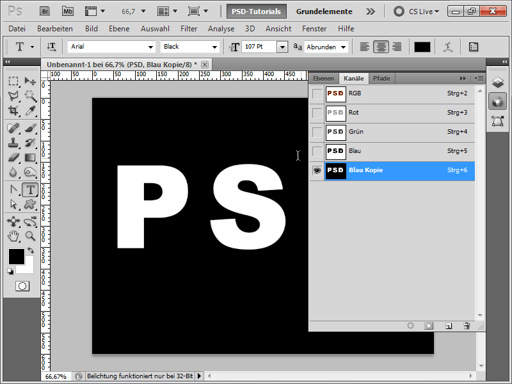Open the Arrange Documents dropdown
Image resolution: width=512 pixels, height=384 pixels.
167,12
